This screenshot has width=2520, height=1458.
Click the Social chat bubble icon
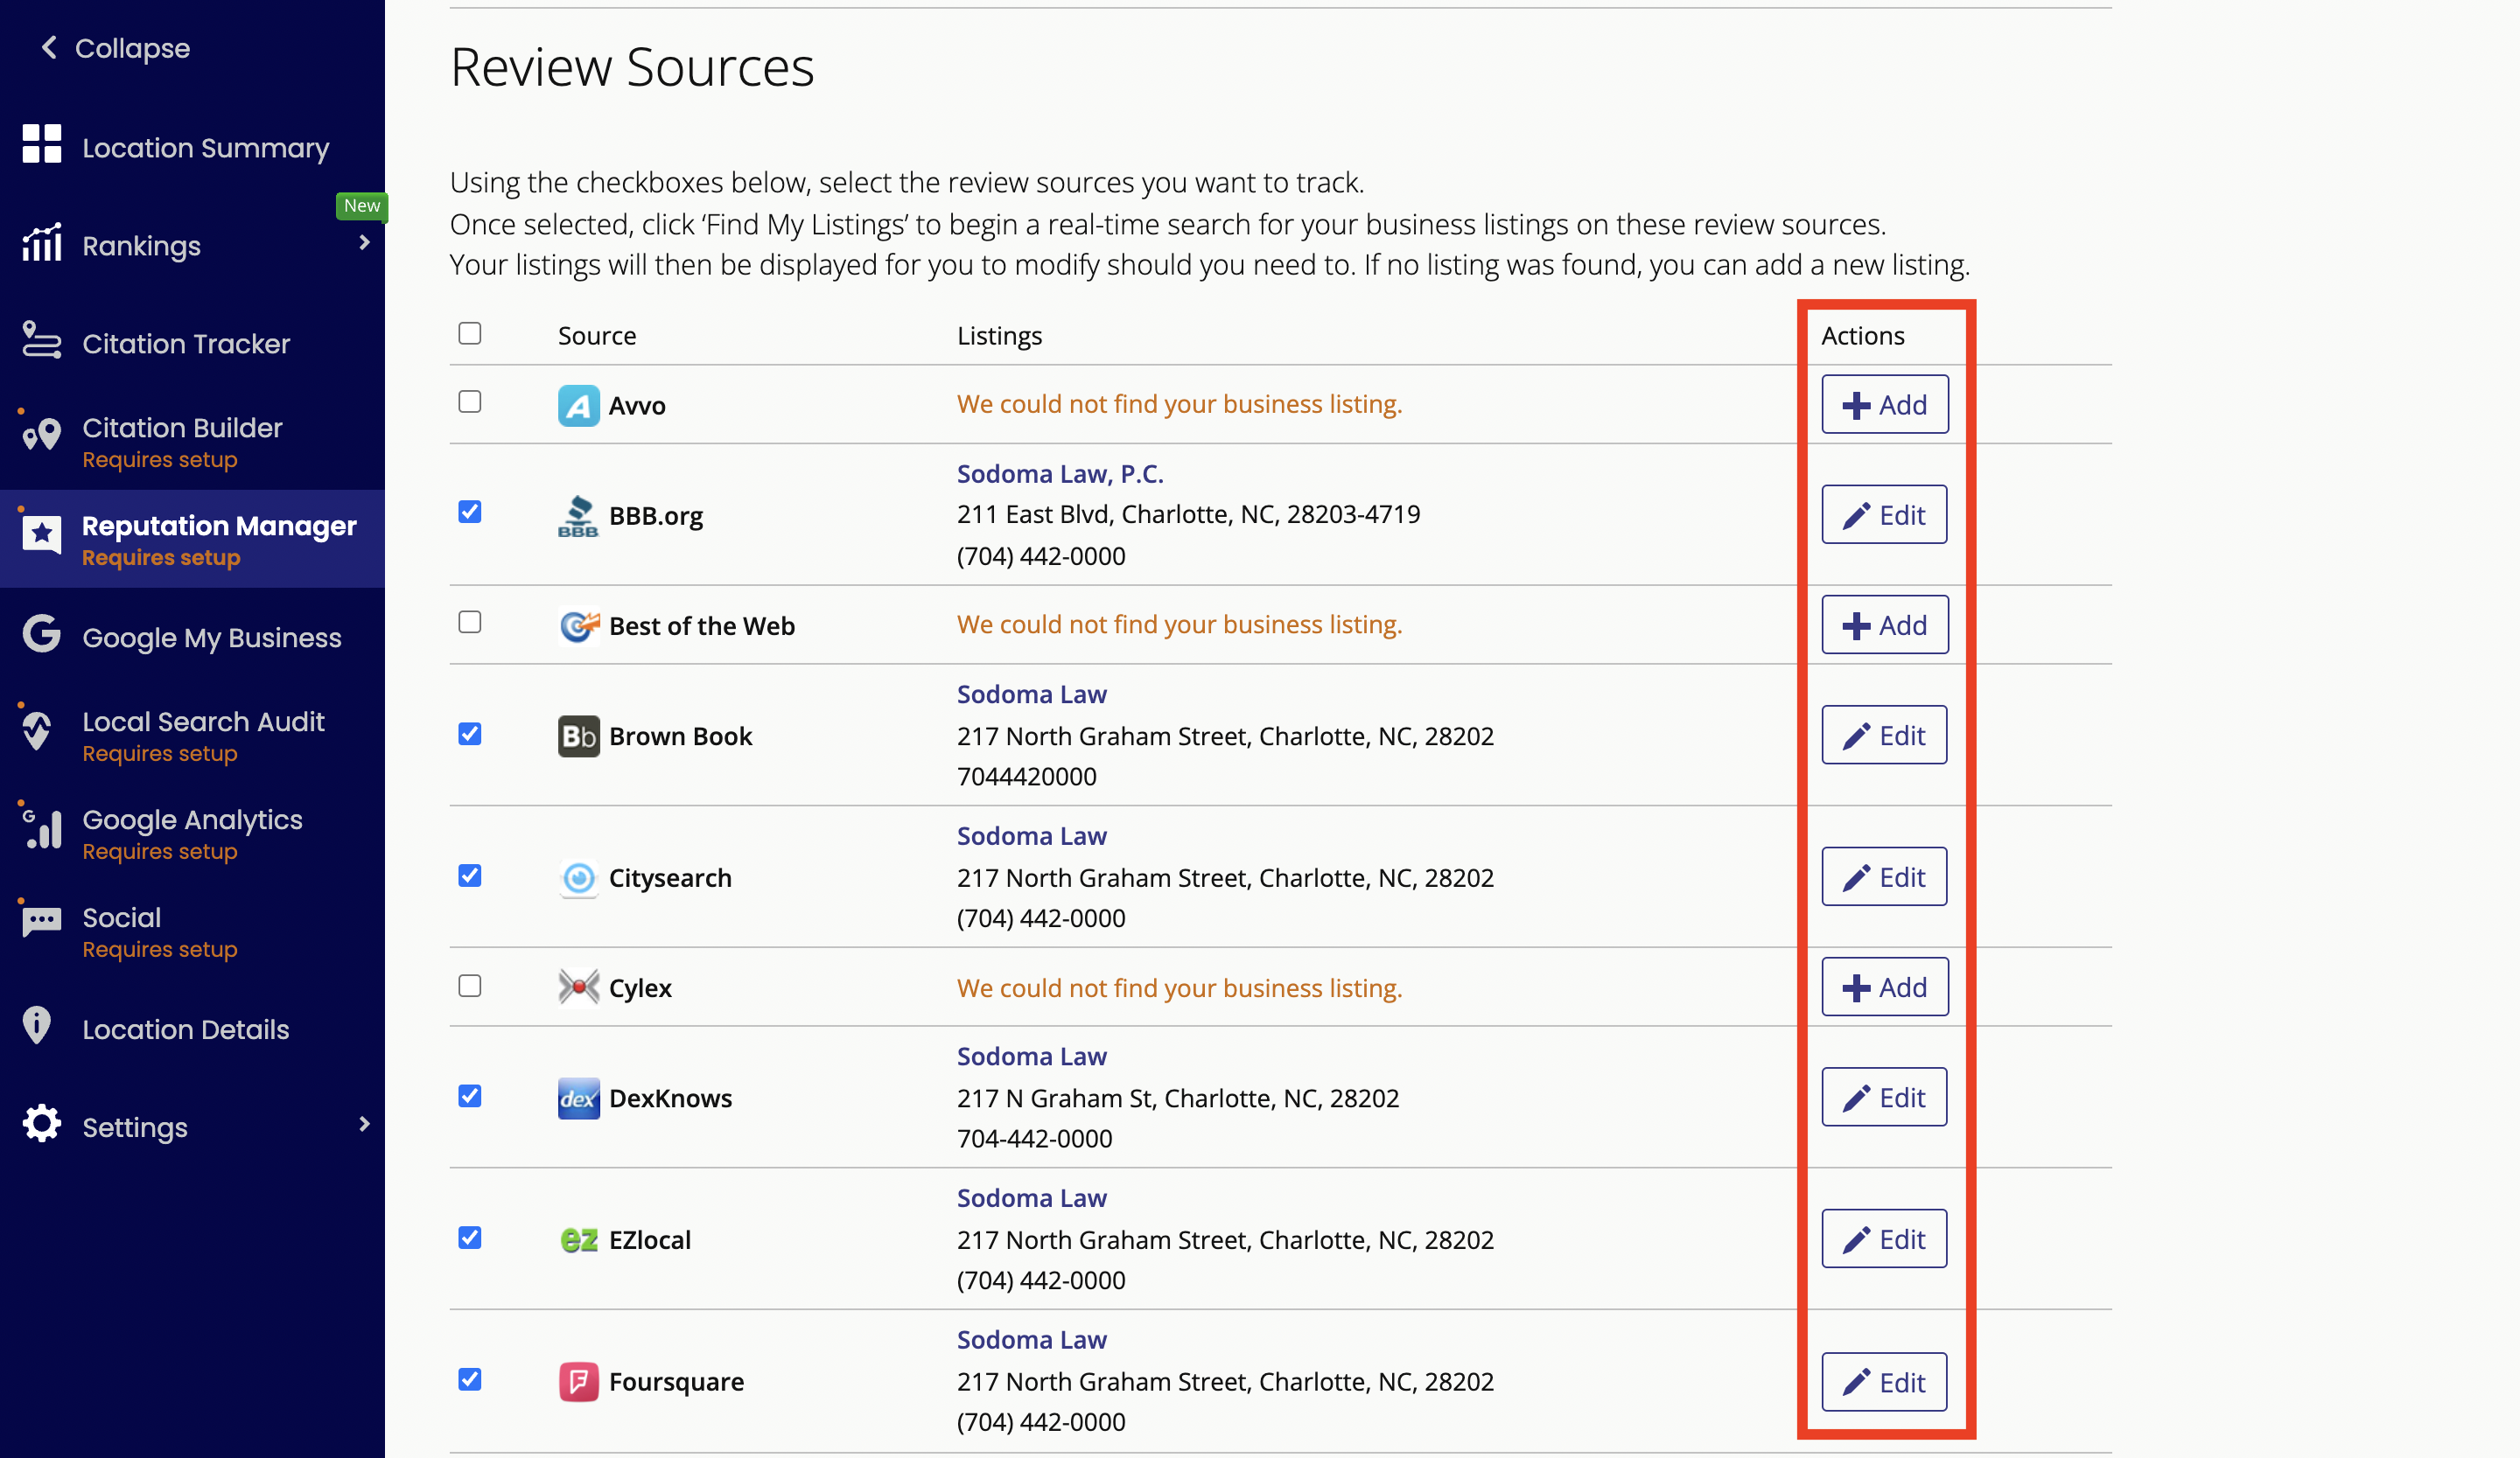pyautogui.click(x=40, y=919)
